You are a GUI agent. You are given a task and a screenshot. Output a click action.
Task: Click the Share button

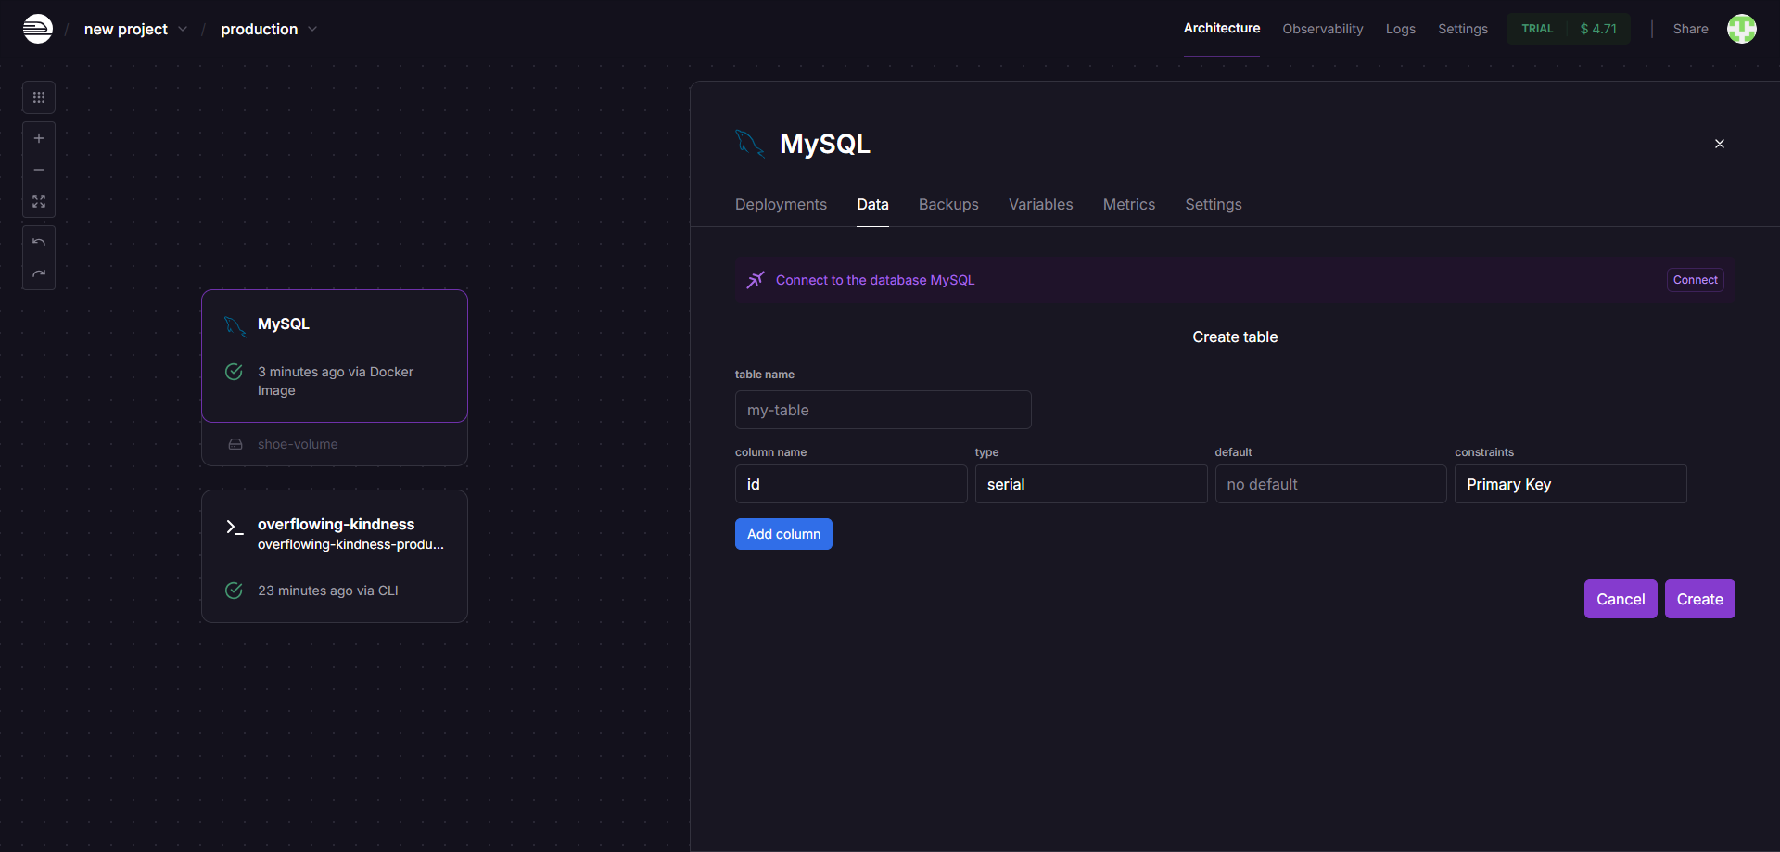click(1690, 29)
